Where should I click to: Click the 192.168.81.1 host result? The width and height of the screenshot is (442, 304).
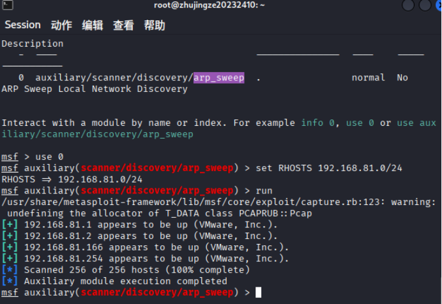(151, 225)
